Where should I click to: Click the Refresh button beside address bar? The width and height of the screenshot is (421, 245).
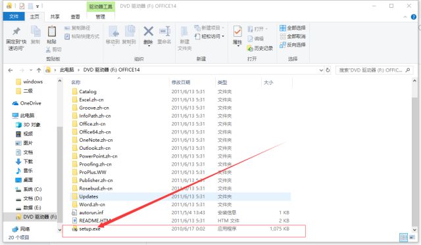point(328,70)
